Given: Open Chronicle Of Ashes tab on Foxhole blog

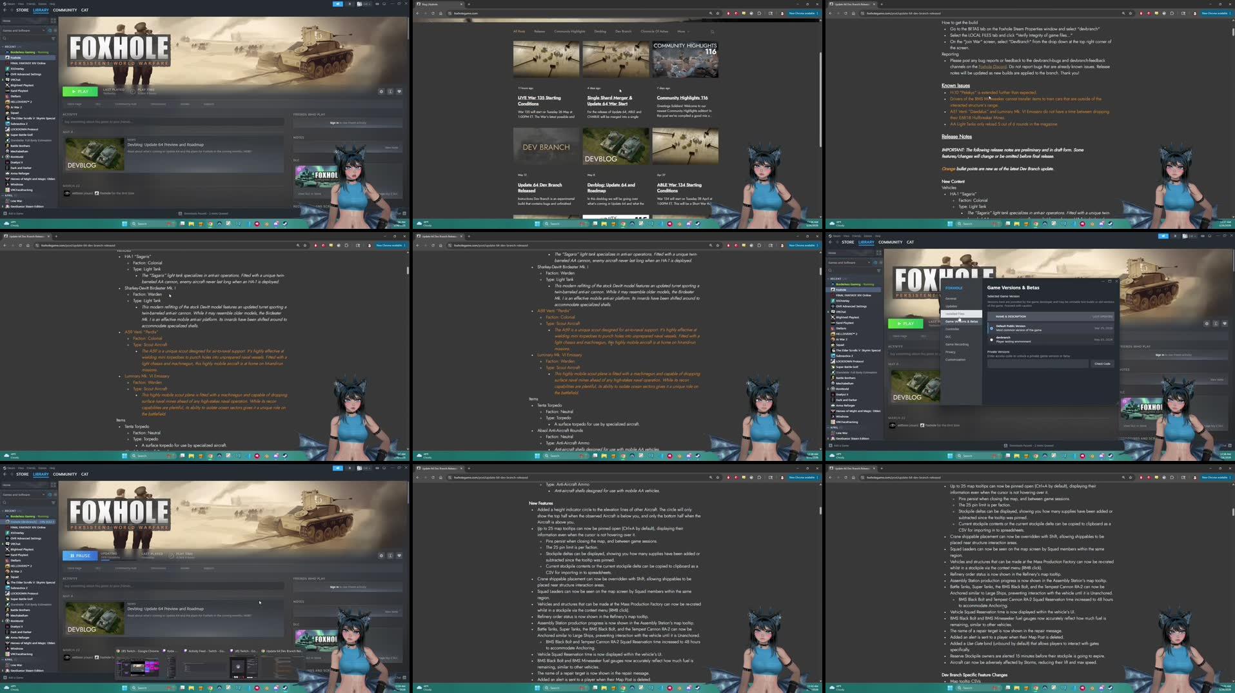Looking at the screenshot, I should (655, 32).
